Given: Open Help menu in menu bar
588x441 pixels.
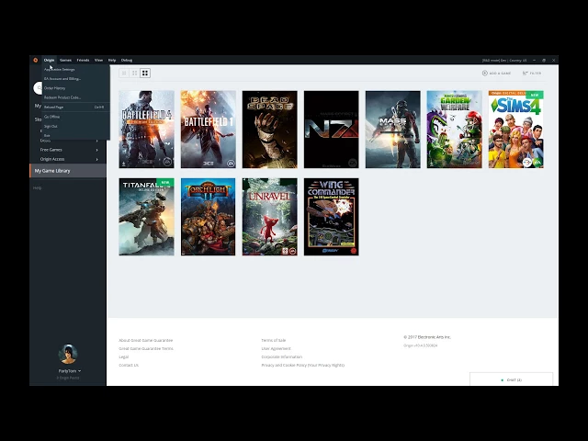Looking at the screenshot, I should (112, 60).
